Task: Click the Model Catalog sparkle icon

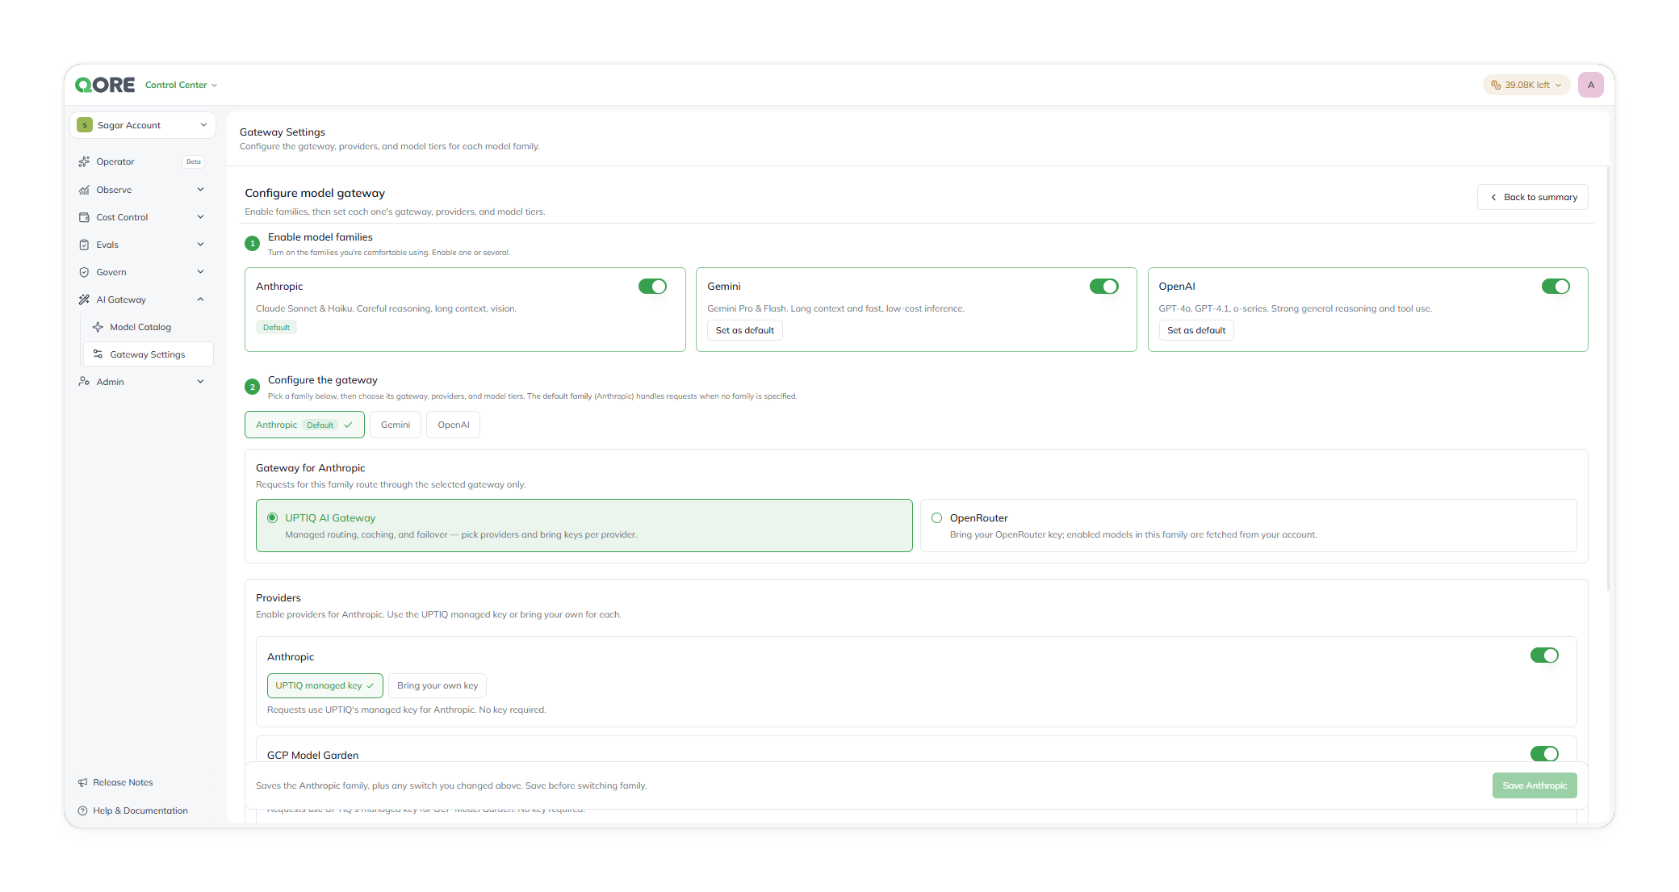Action: pos(98,327)
